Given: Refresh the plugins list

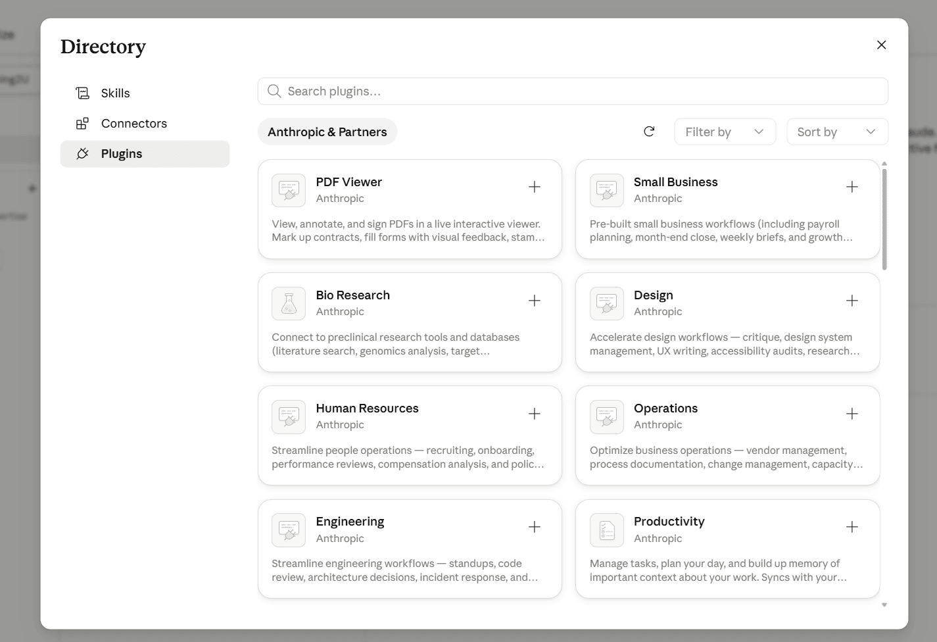Looking at the screenshot, I should coord(649,132).
